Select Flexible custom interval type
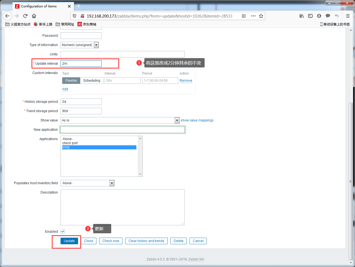Image resolution: width=355 pixels, height=267 pixels. (x=71, y=81)
